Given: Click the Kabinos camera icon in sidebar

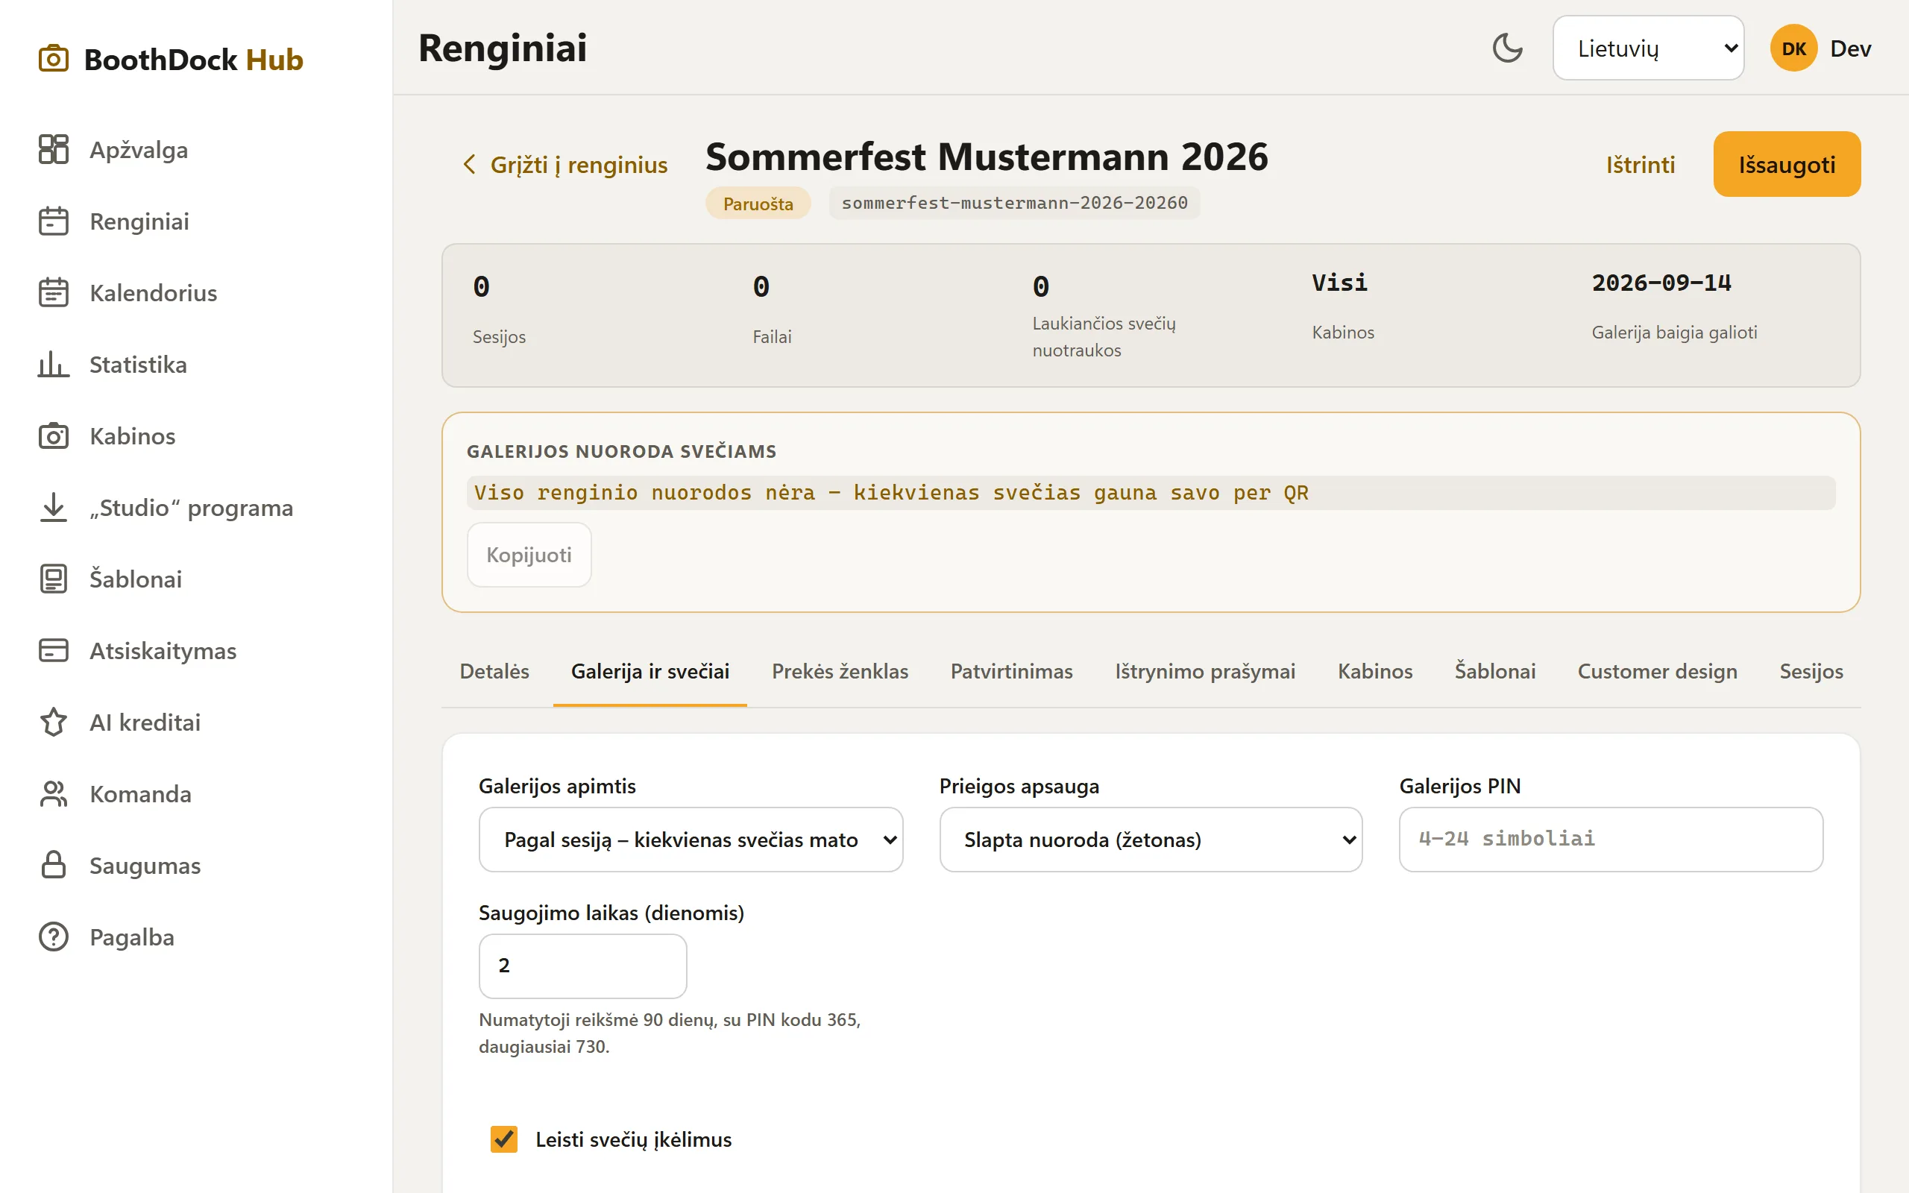Looking at the screenshot, I should click(53, 435).
